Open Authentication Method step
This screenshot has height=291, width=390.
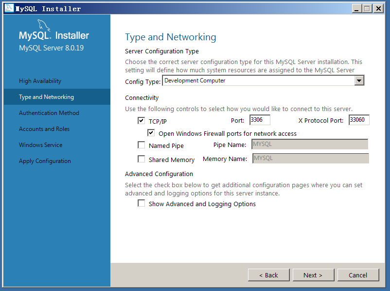49,113
